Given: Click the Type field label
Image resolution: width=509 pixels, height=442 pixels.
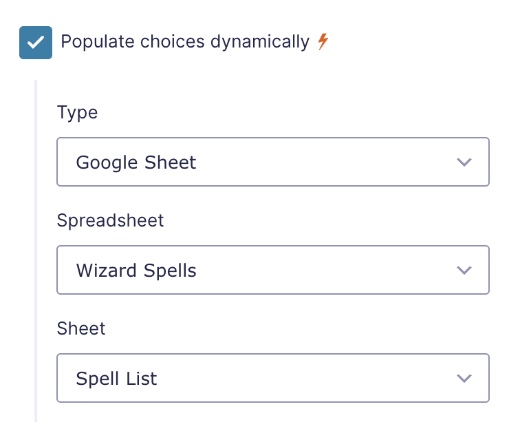Looking at the screenshot, I should pos(77,113).
